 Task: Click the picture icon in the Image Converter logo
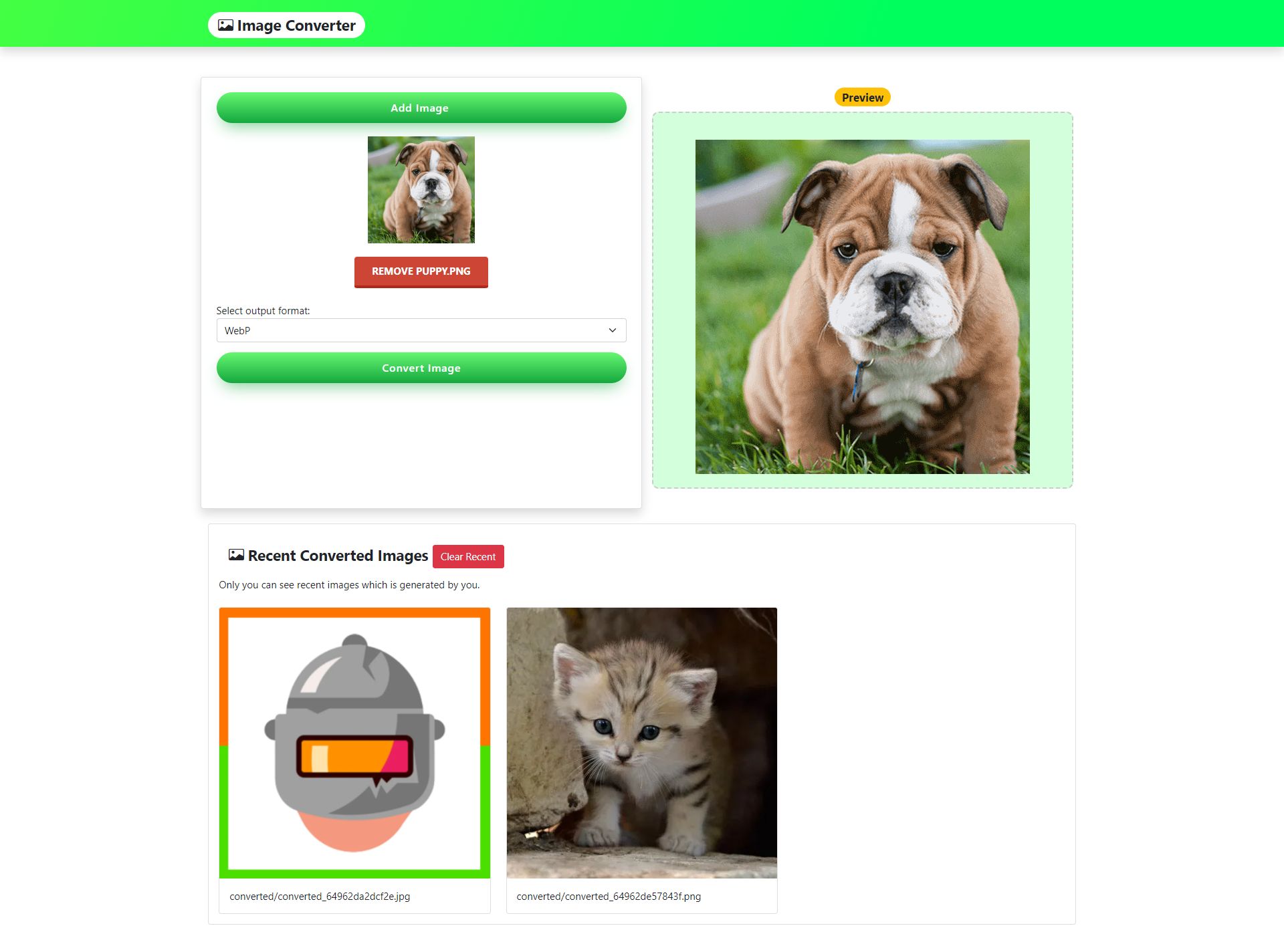[225, 25]
